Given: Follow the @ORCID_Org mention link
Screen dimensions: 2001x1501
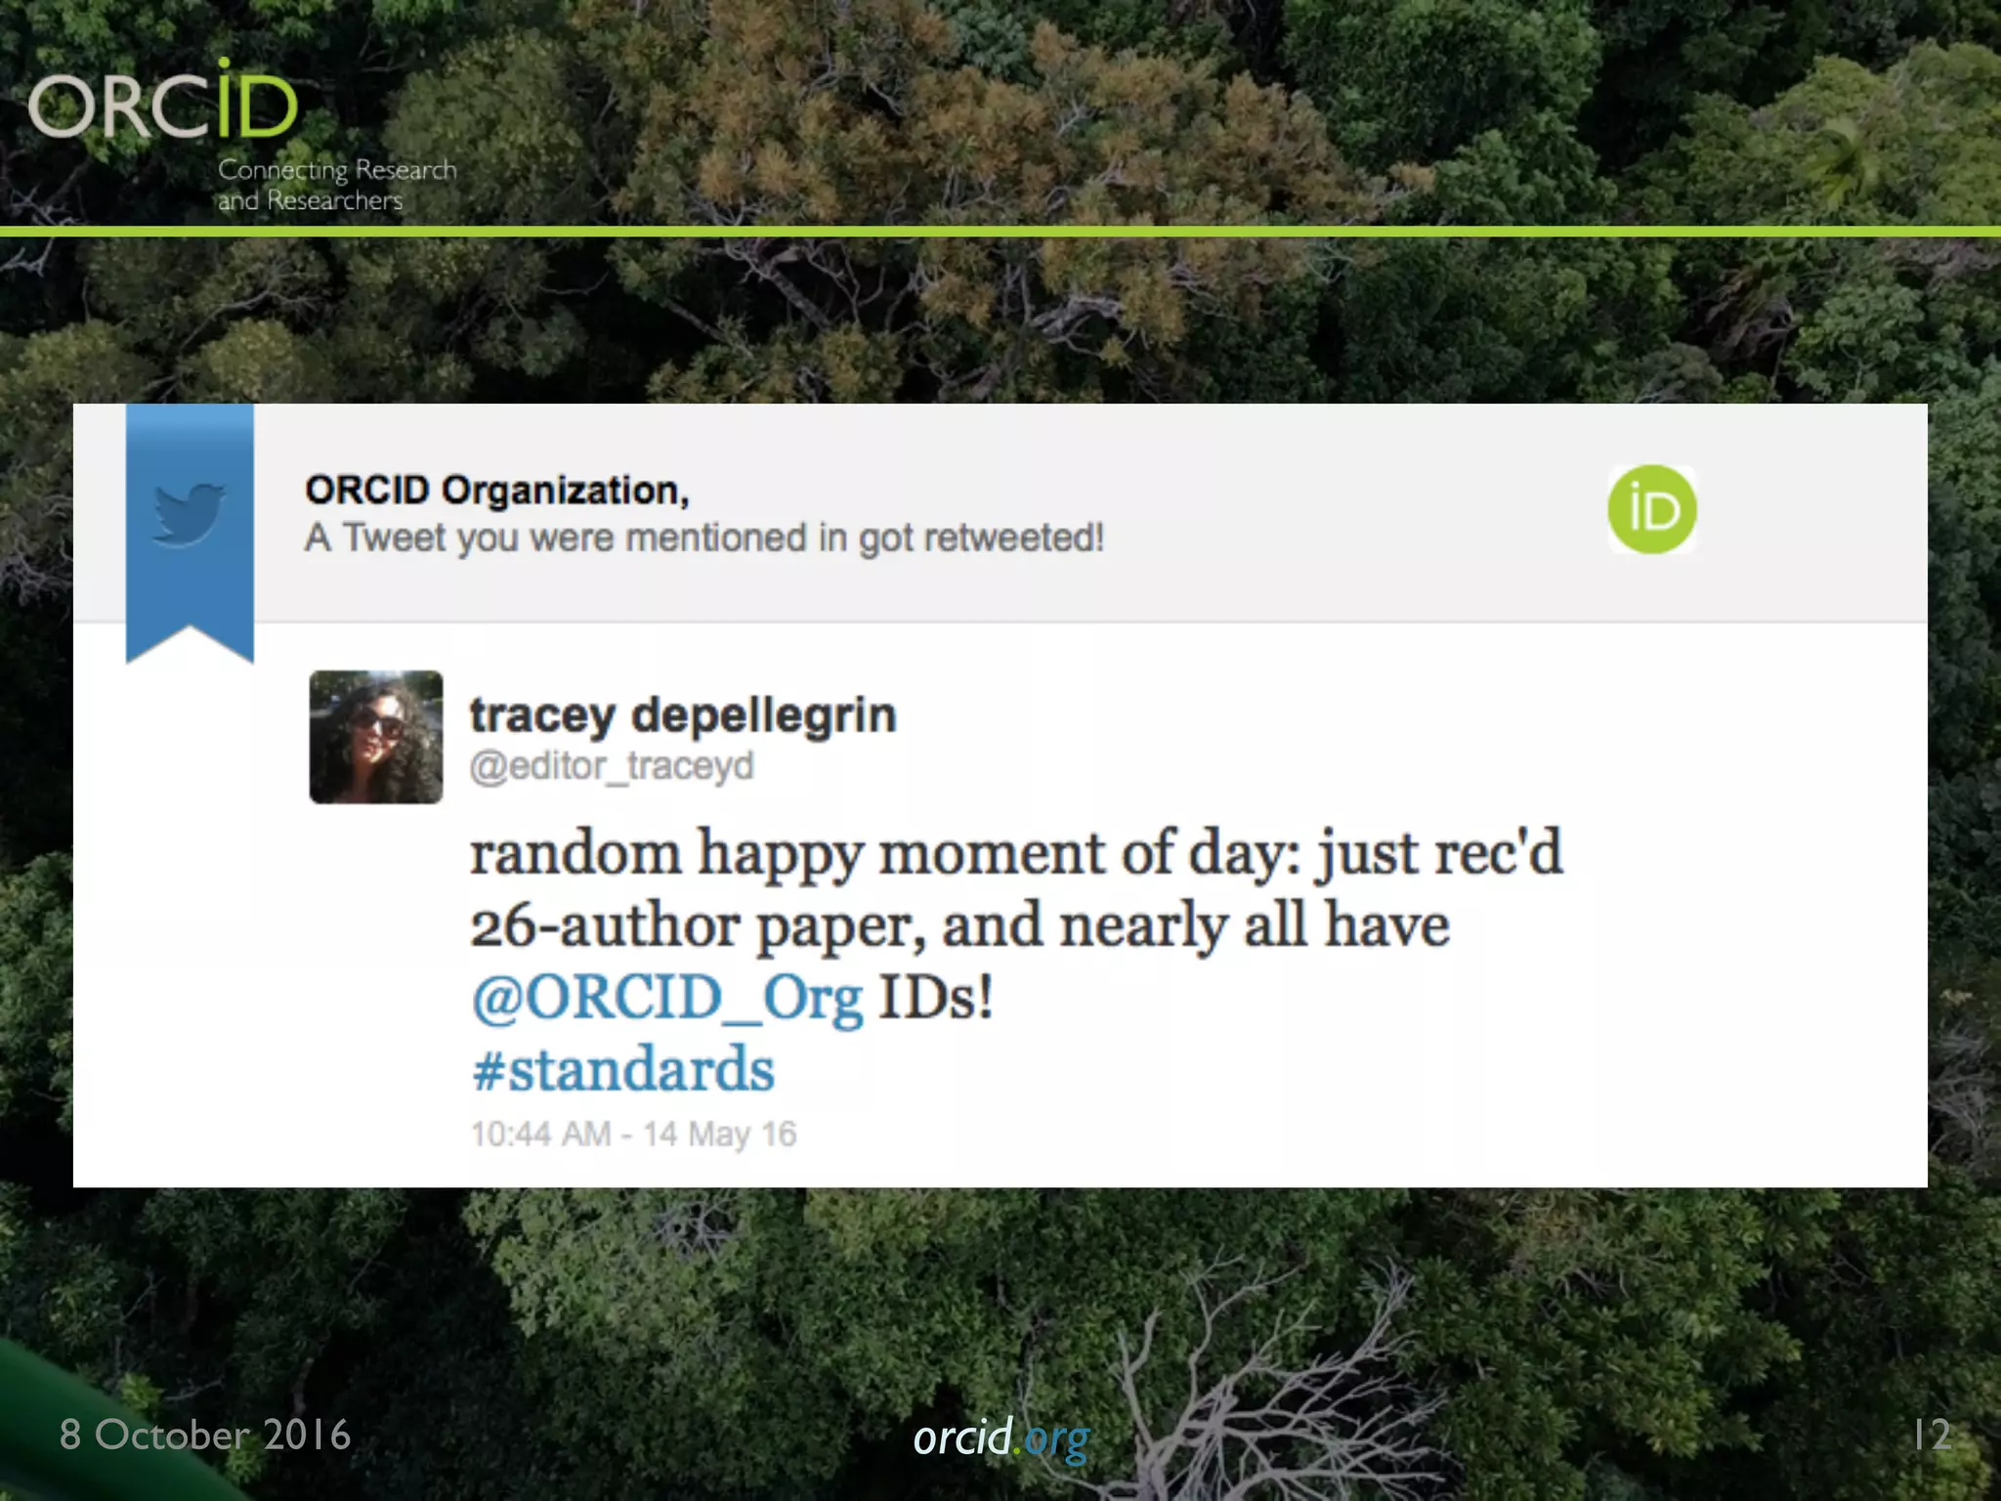Looking at the screenshot, I should pos(667,998).
